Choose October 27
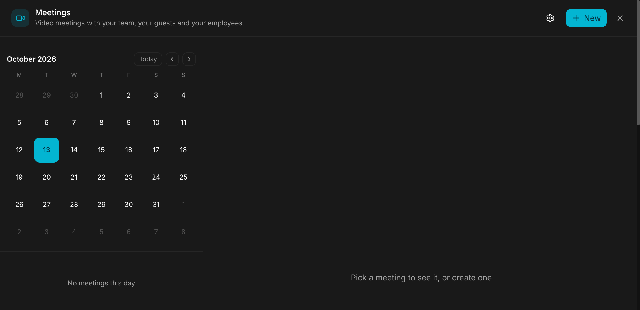Image resolution: width=640 pixels, height=310 pixels. click(47, 205)
